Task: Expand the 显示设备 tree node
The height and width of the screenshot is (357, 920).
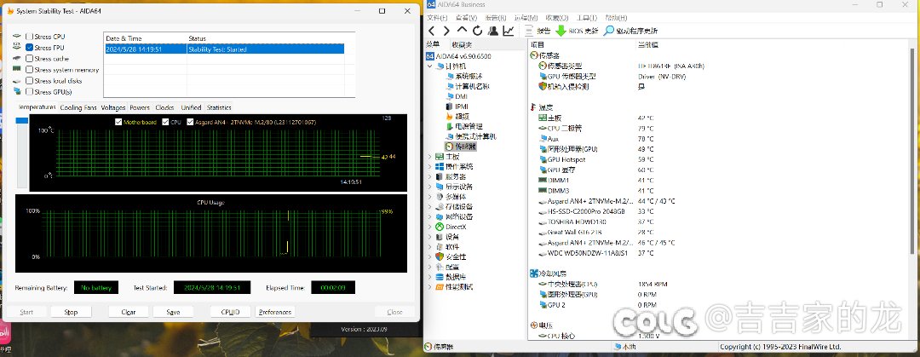Action: (430, 187)
